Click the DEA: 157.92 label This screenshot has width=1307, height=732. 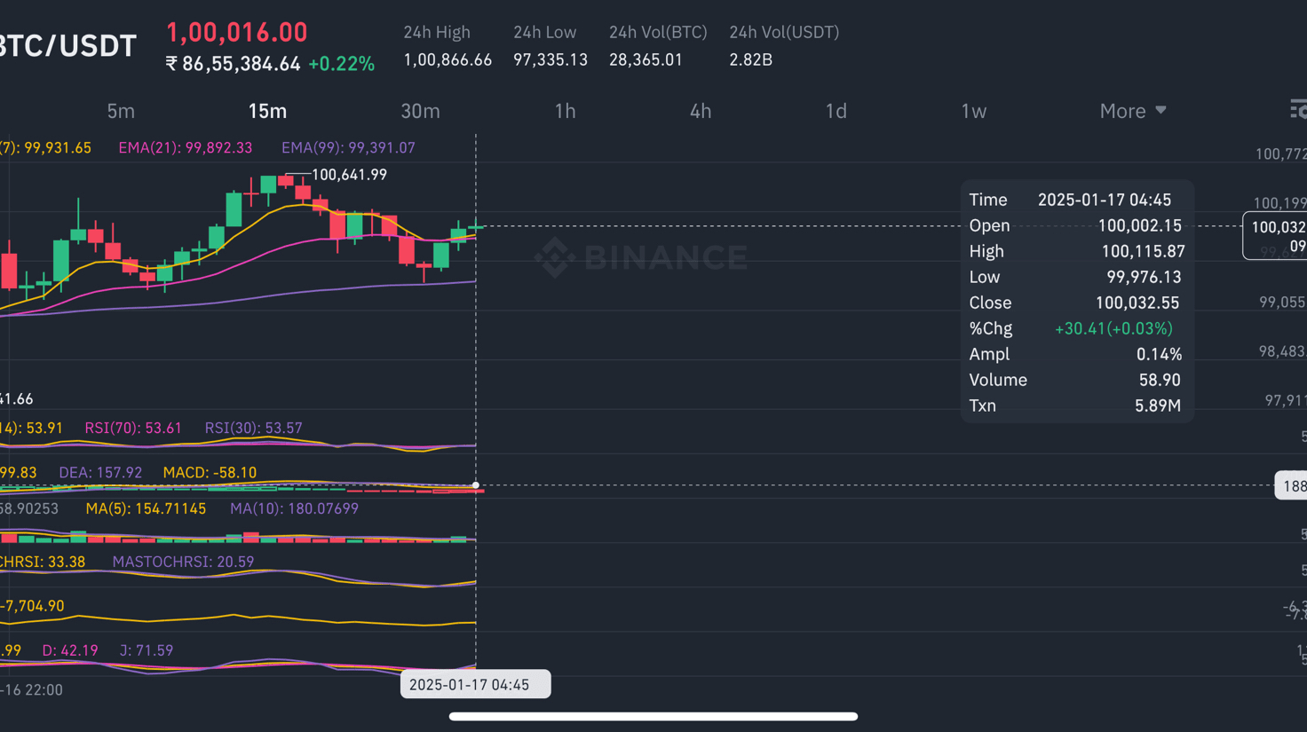point(100,472)
